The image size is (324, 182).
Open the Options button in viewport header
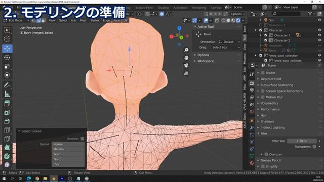click(238, 14)
